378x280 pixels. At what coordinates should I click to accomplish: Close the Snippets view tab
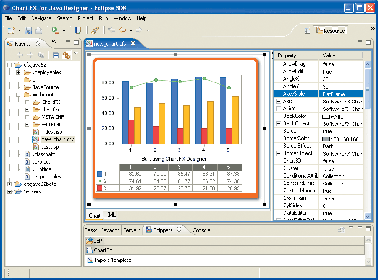pyautogui.click(x=179, y=230)
